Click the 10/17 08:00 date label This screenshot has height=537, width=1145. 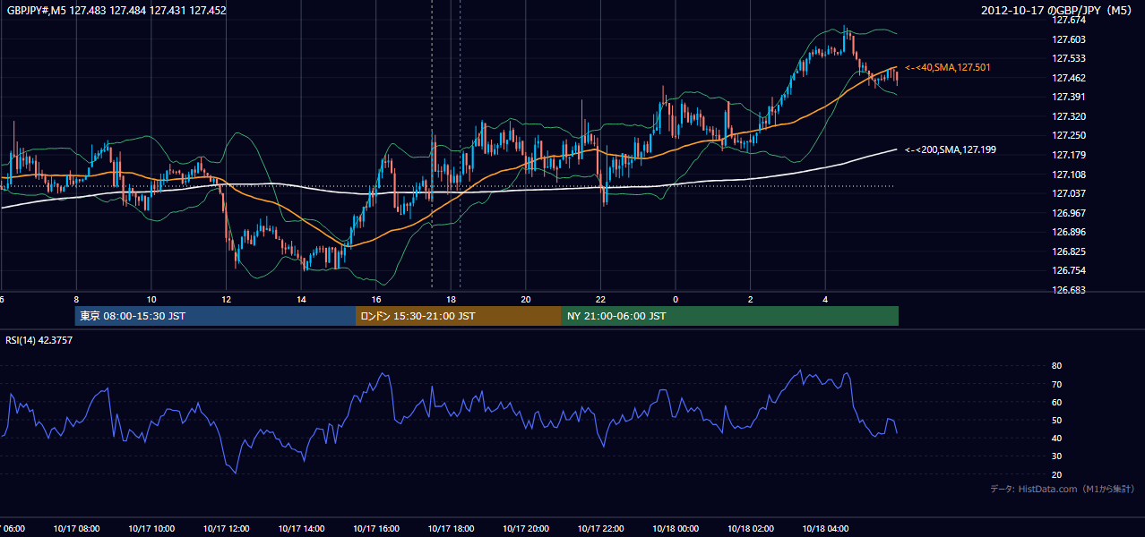point(76,530)
